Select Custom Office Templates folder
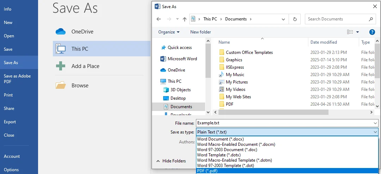The image size is (381, 174). tap(249, 52)
